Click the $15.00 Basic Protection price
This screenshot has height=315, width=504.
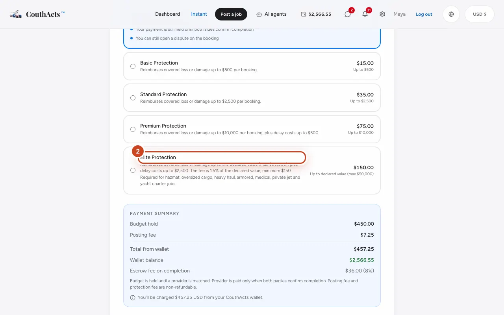(365, 63)
